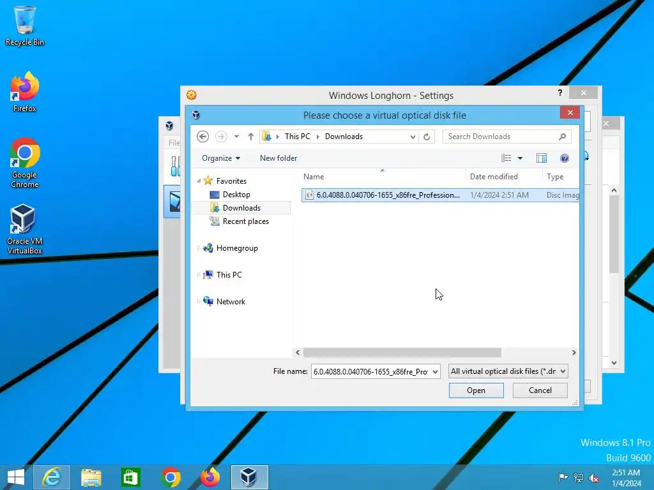Expand the Homegroup tree node
Viewport: 654px width, 490px height.
tap(199, 248)
